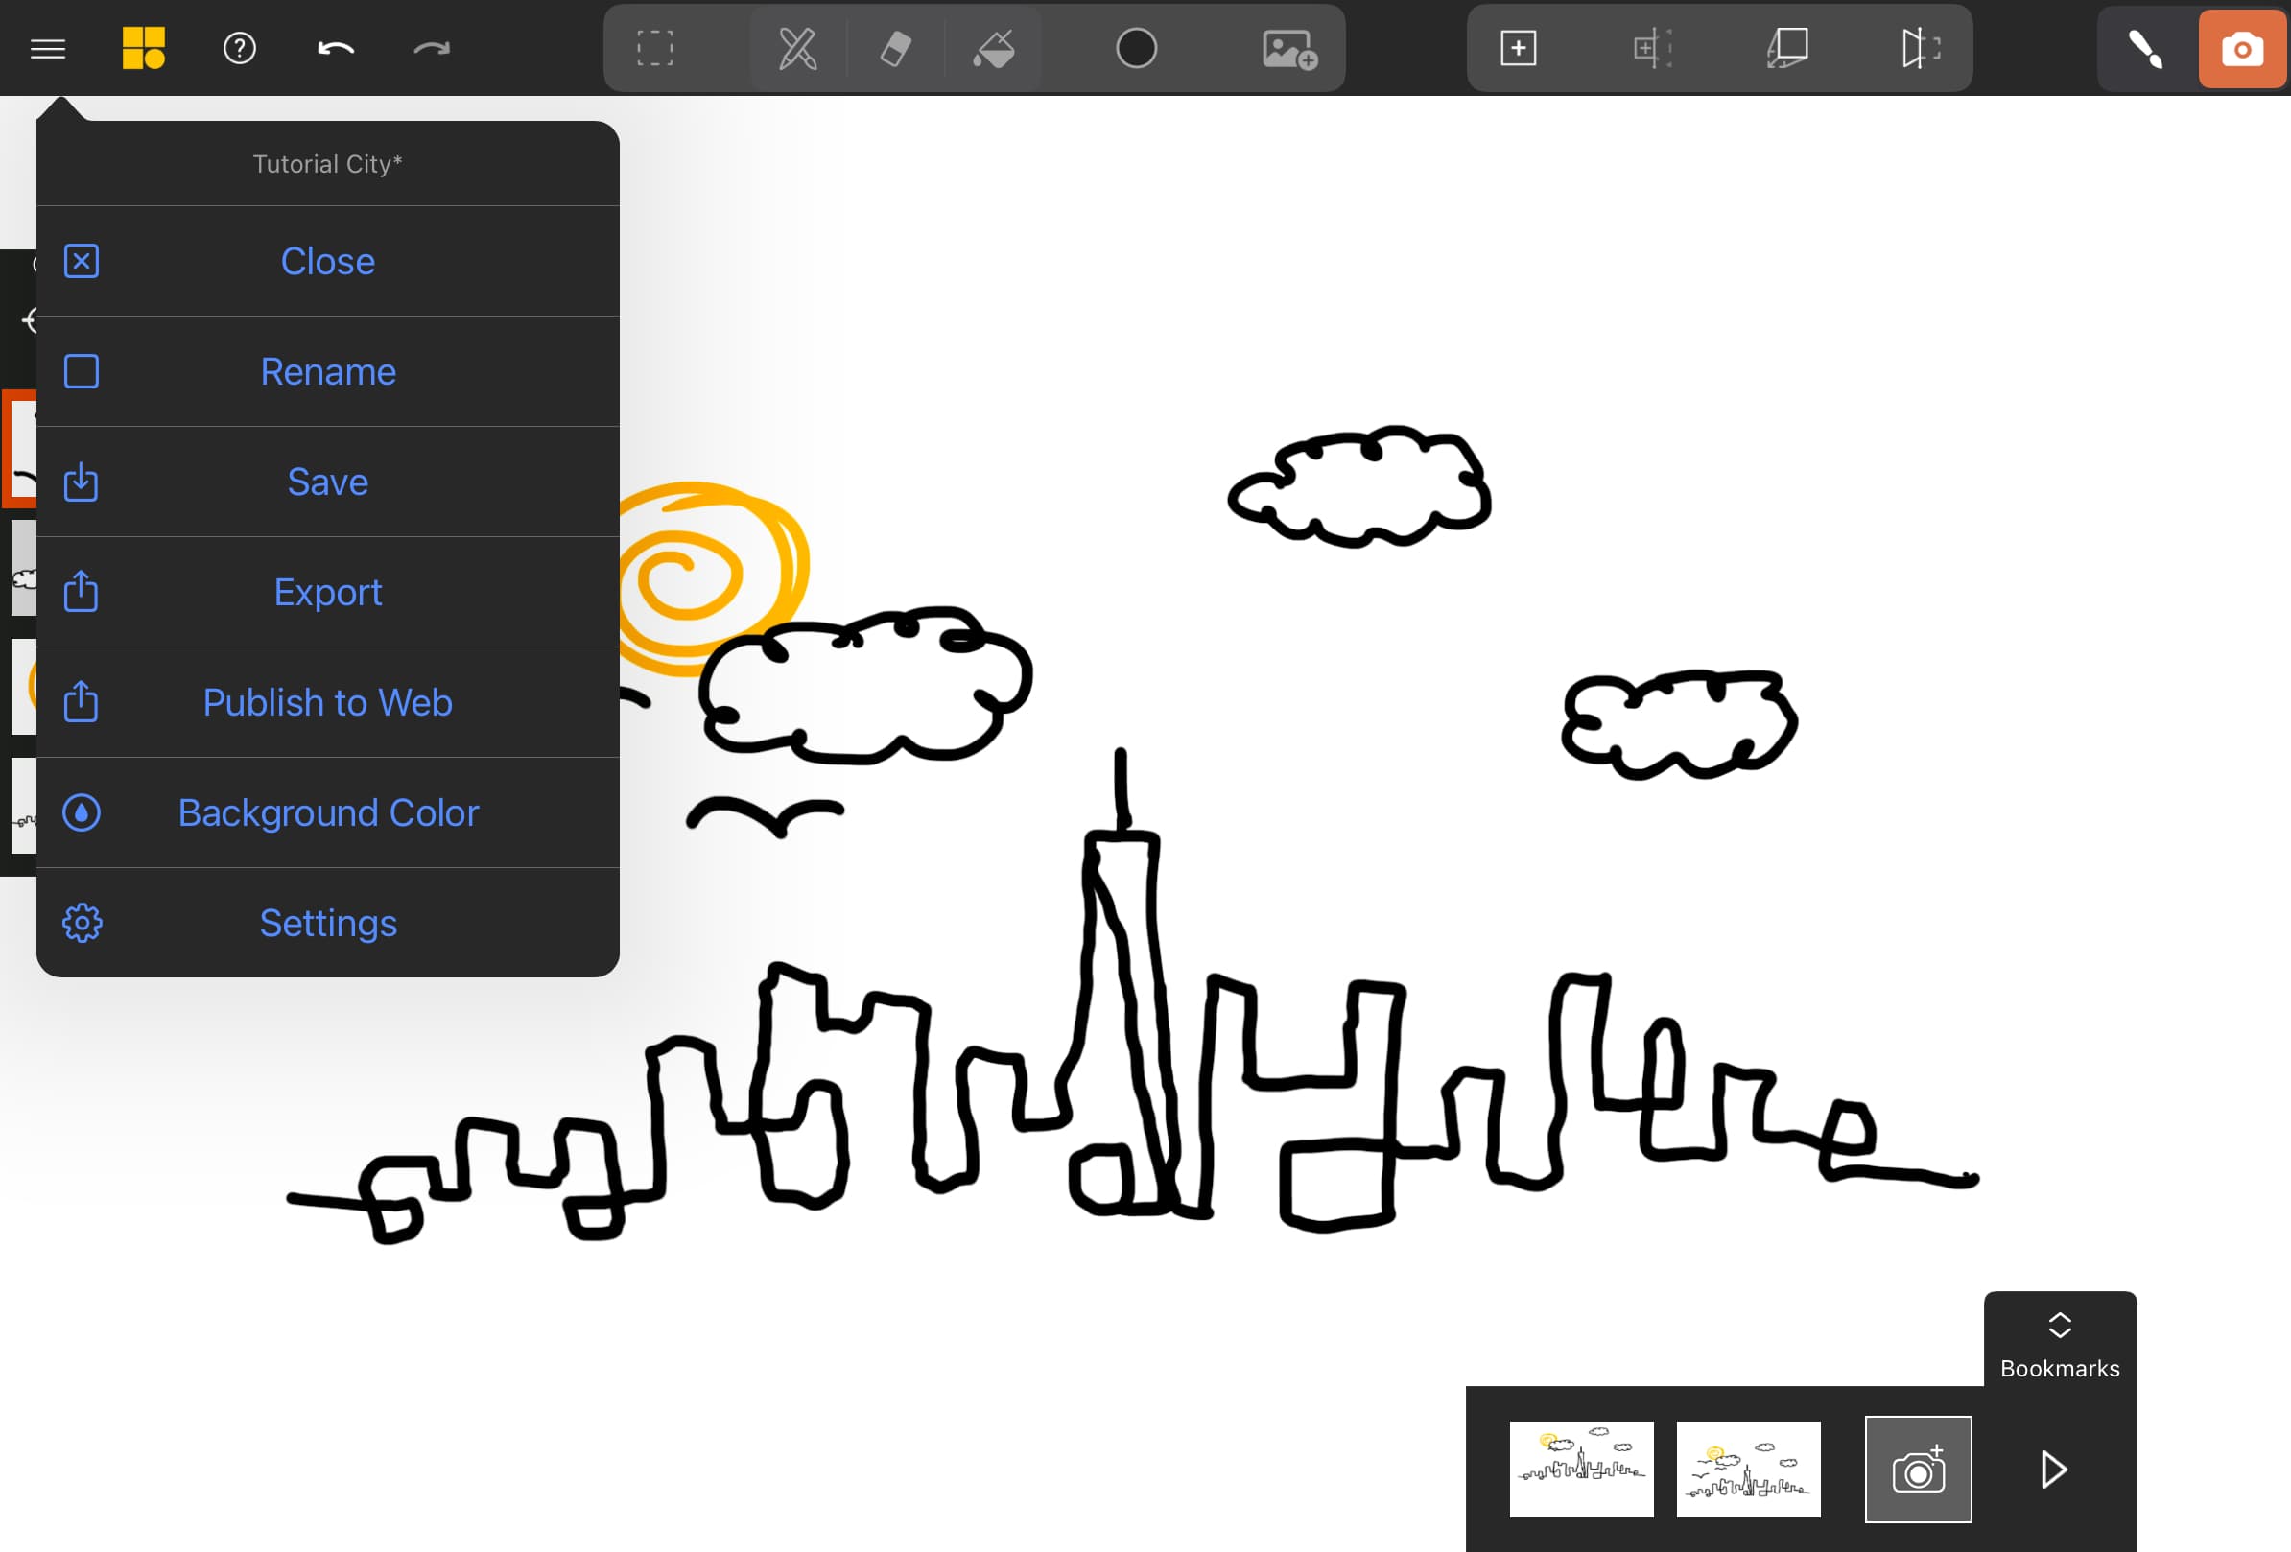Select the paint bucket fill tool
The width and height of the screenshot is (2291, 1552).
point(994,48)
